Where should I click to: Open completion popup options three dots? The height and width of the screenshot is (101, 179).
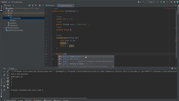point(113,66)
